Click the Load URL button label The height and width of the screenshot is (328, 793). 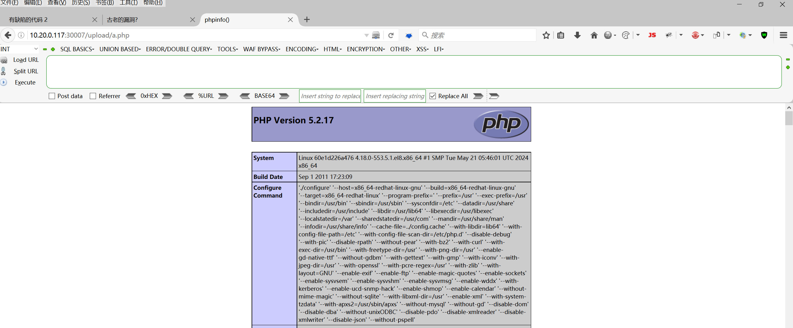click(x=26, y=60)
